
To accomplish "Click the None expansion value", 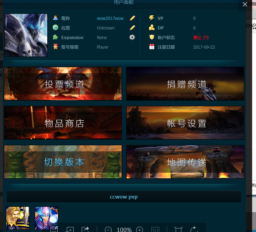I will tap(102, 38).
